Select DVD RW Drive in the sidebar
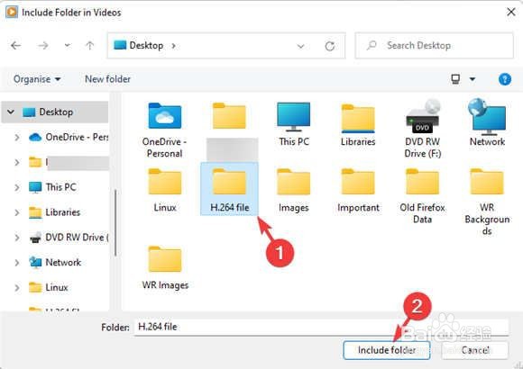This screenshot has width=523, height=369. 69,238
